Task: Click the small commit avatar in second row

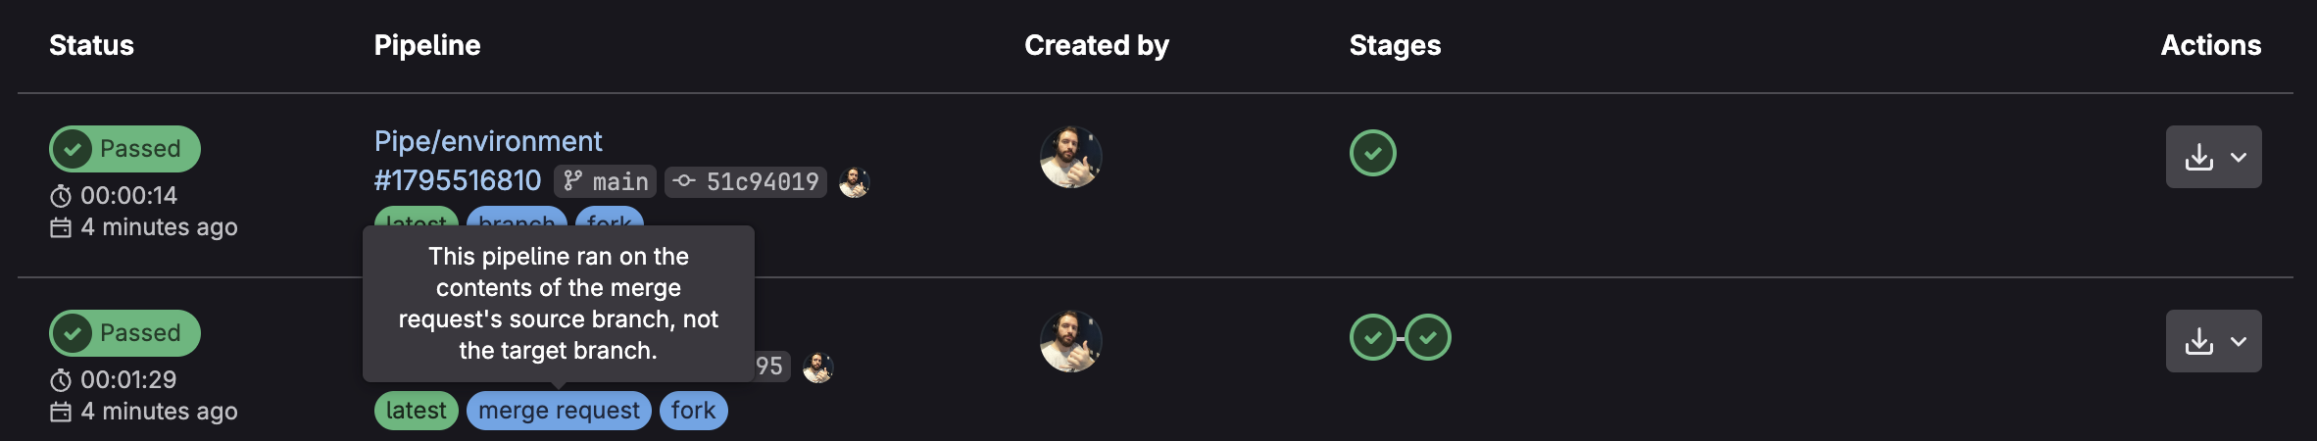Action: pyautogui.click(x=817, y=367)
